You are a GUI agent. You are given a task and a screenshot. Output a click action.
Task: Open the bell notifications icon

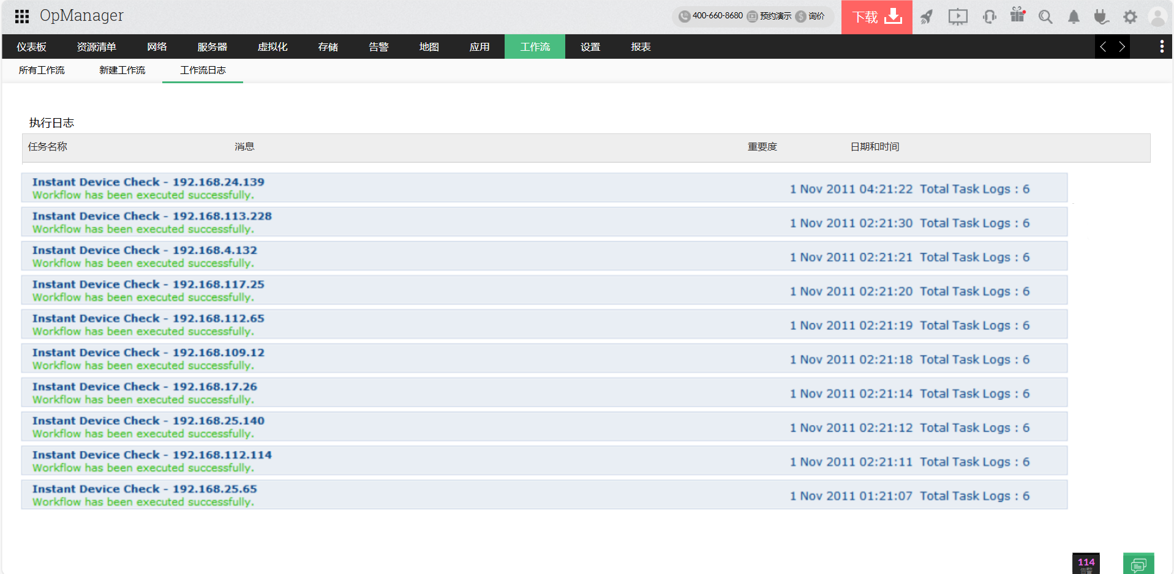click(1074, 17)
